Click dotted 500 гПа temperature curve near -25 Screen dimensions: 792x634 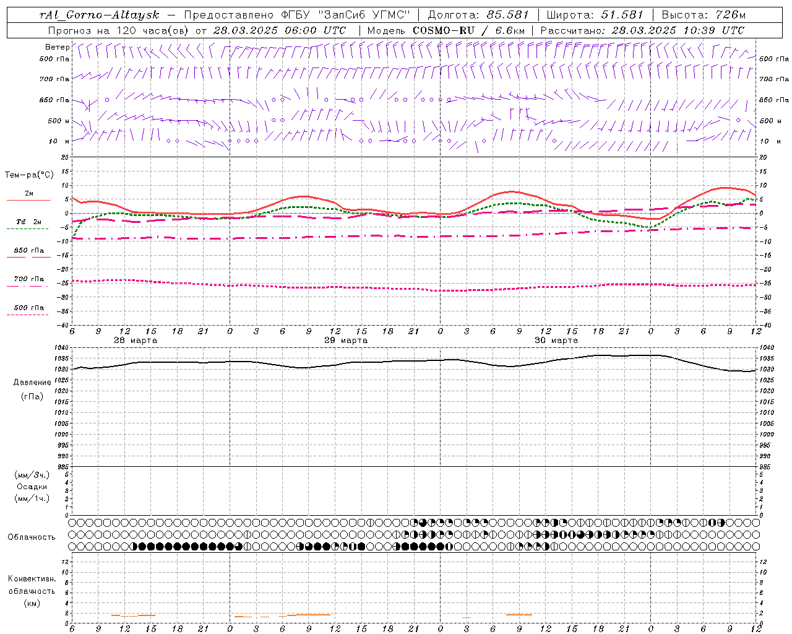pyautogui.click(x=415, y=289)
